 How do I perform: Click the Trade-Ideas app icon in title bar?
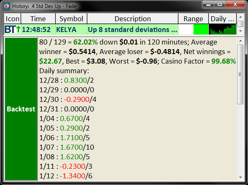point(7,6)
